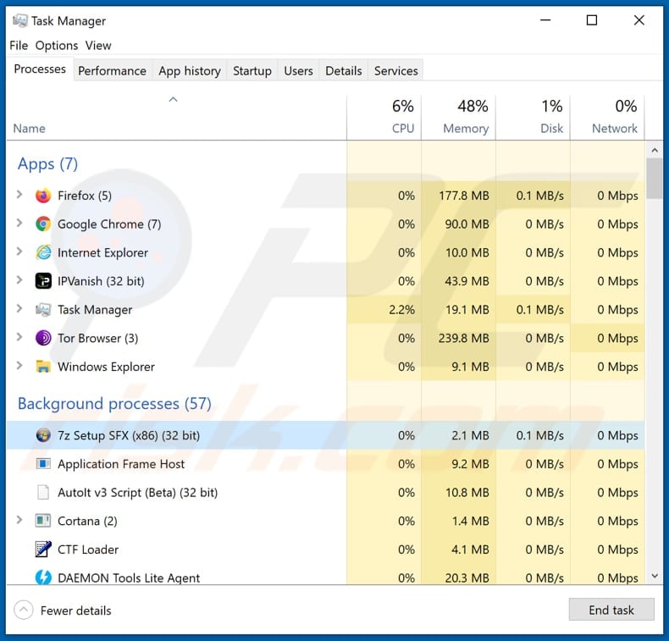Sort by the Disk column header

[x=533, y=117]
